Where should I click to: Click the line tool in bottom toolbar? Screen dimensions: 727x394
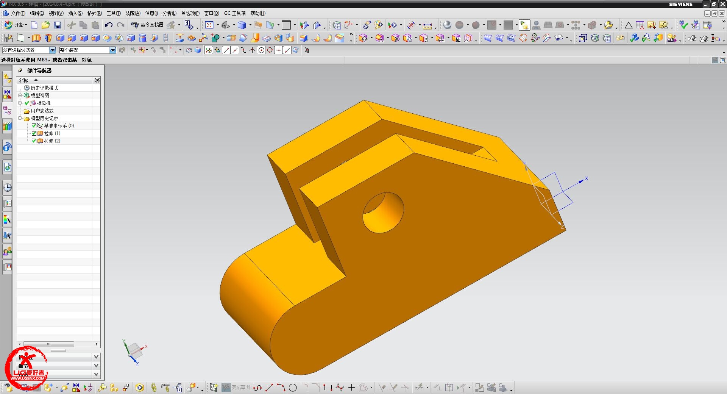(269, 388)
